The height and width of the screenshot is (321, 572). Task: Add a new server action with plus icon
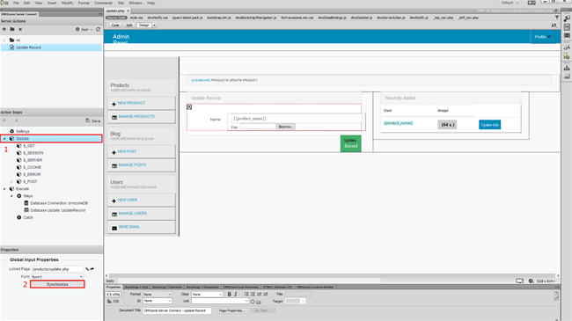point(4,29)
